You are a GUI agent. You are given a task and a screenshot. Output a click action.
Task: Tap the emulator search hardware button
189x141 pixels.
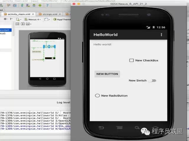(137, 127)
